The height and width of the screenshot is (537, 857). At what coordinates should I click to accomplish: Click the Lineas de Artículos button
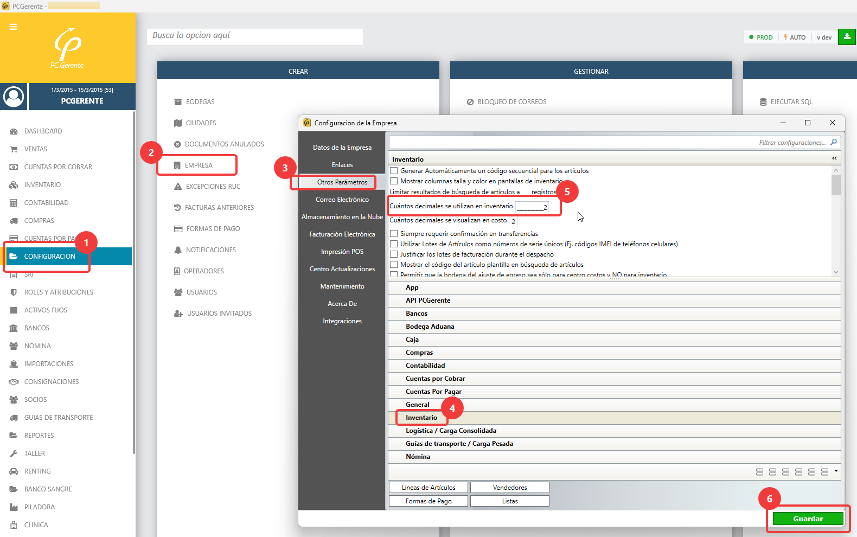(428, 488)
